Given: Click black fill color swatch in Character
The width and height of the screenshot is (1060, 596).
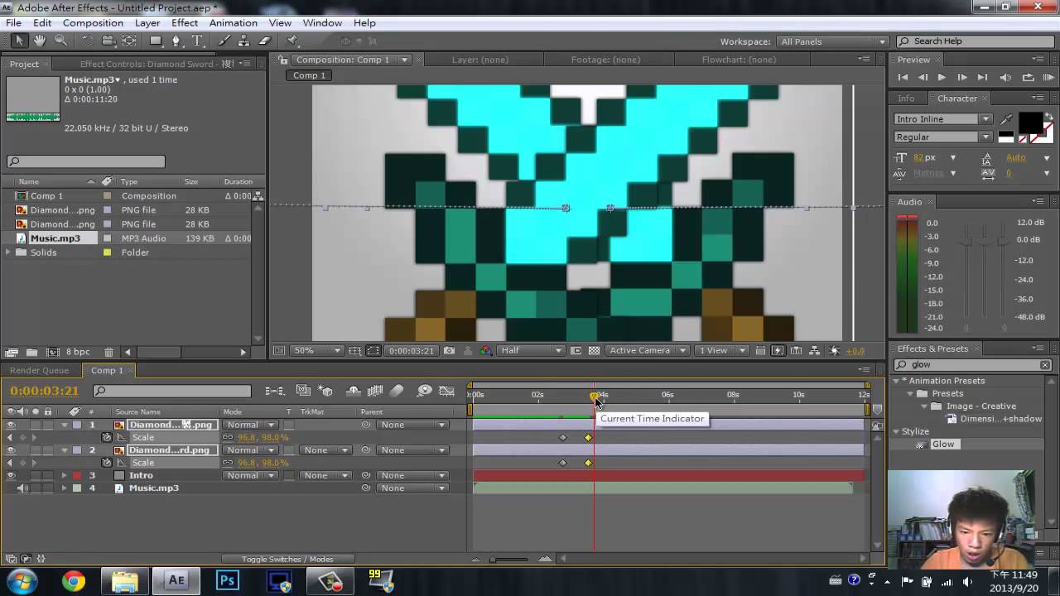Looking at the screenshot, I should tap(1030, 124).
